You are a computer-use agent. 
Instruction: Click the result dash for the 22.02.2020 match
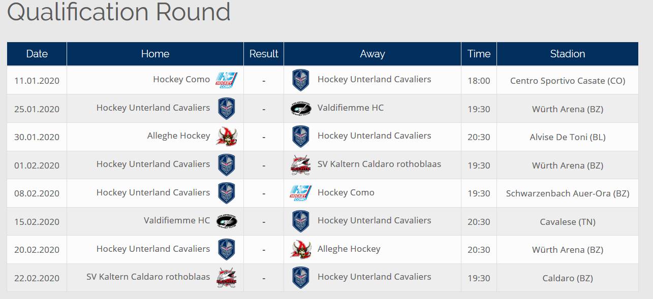(264, 278)
